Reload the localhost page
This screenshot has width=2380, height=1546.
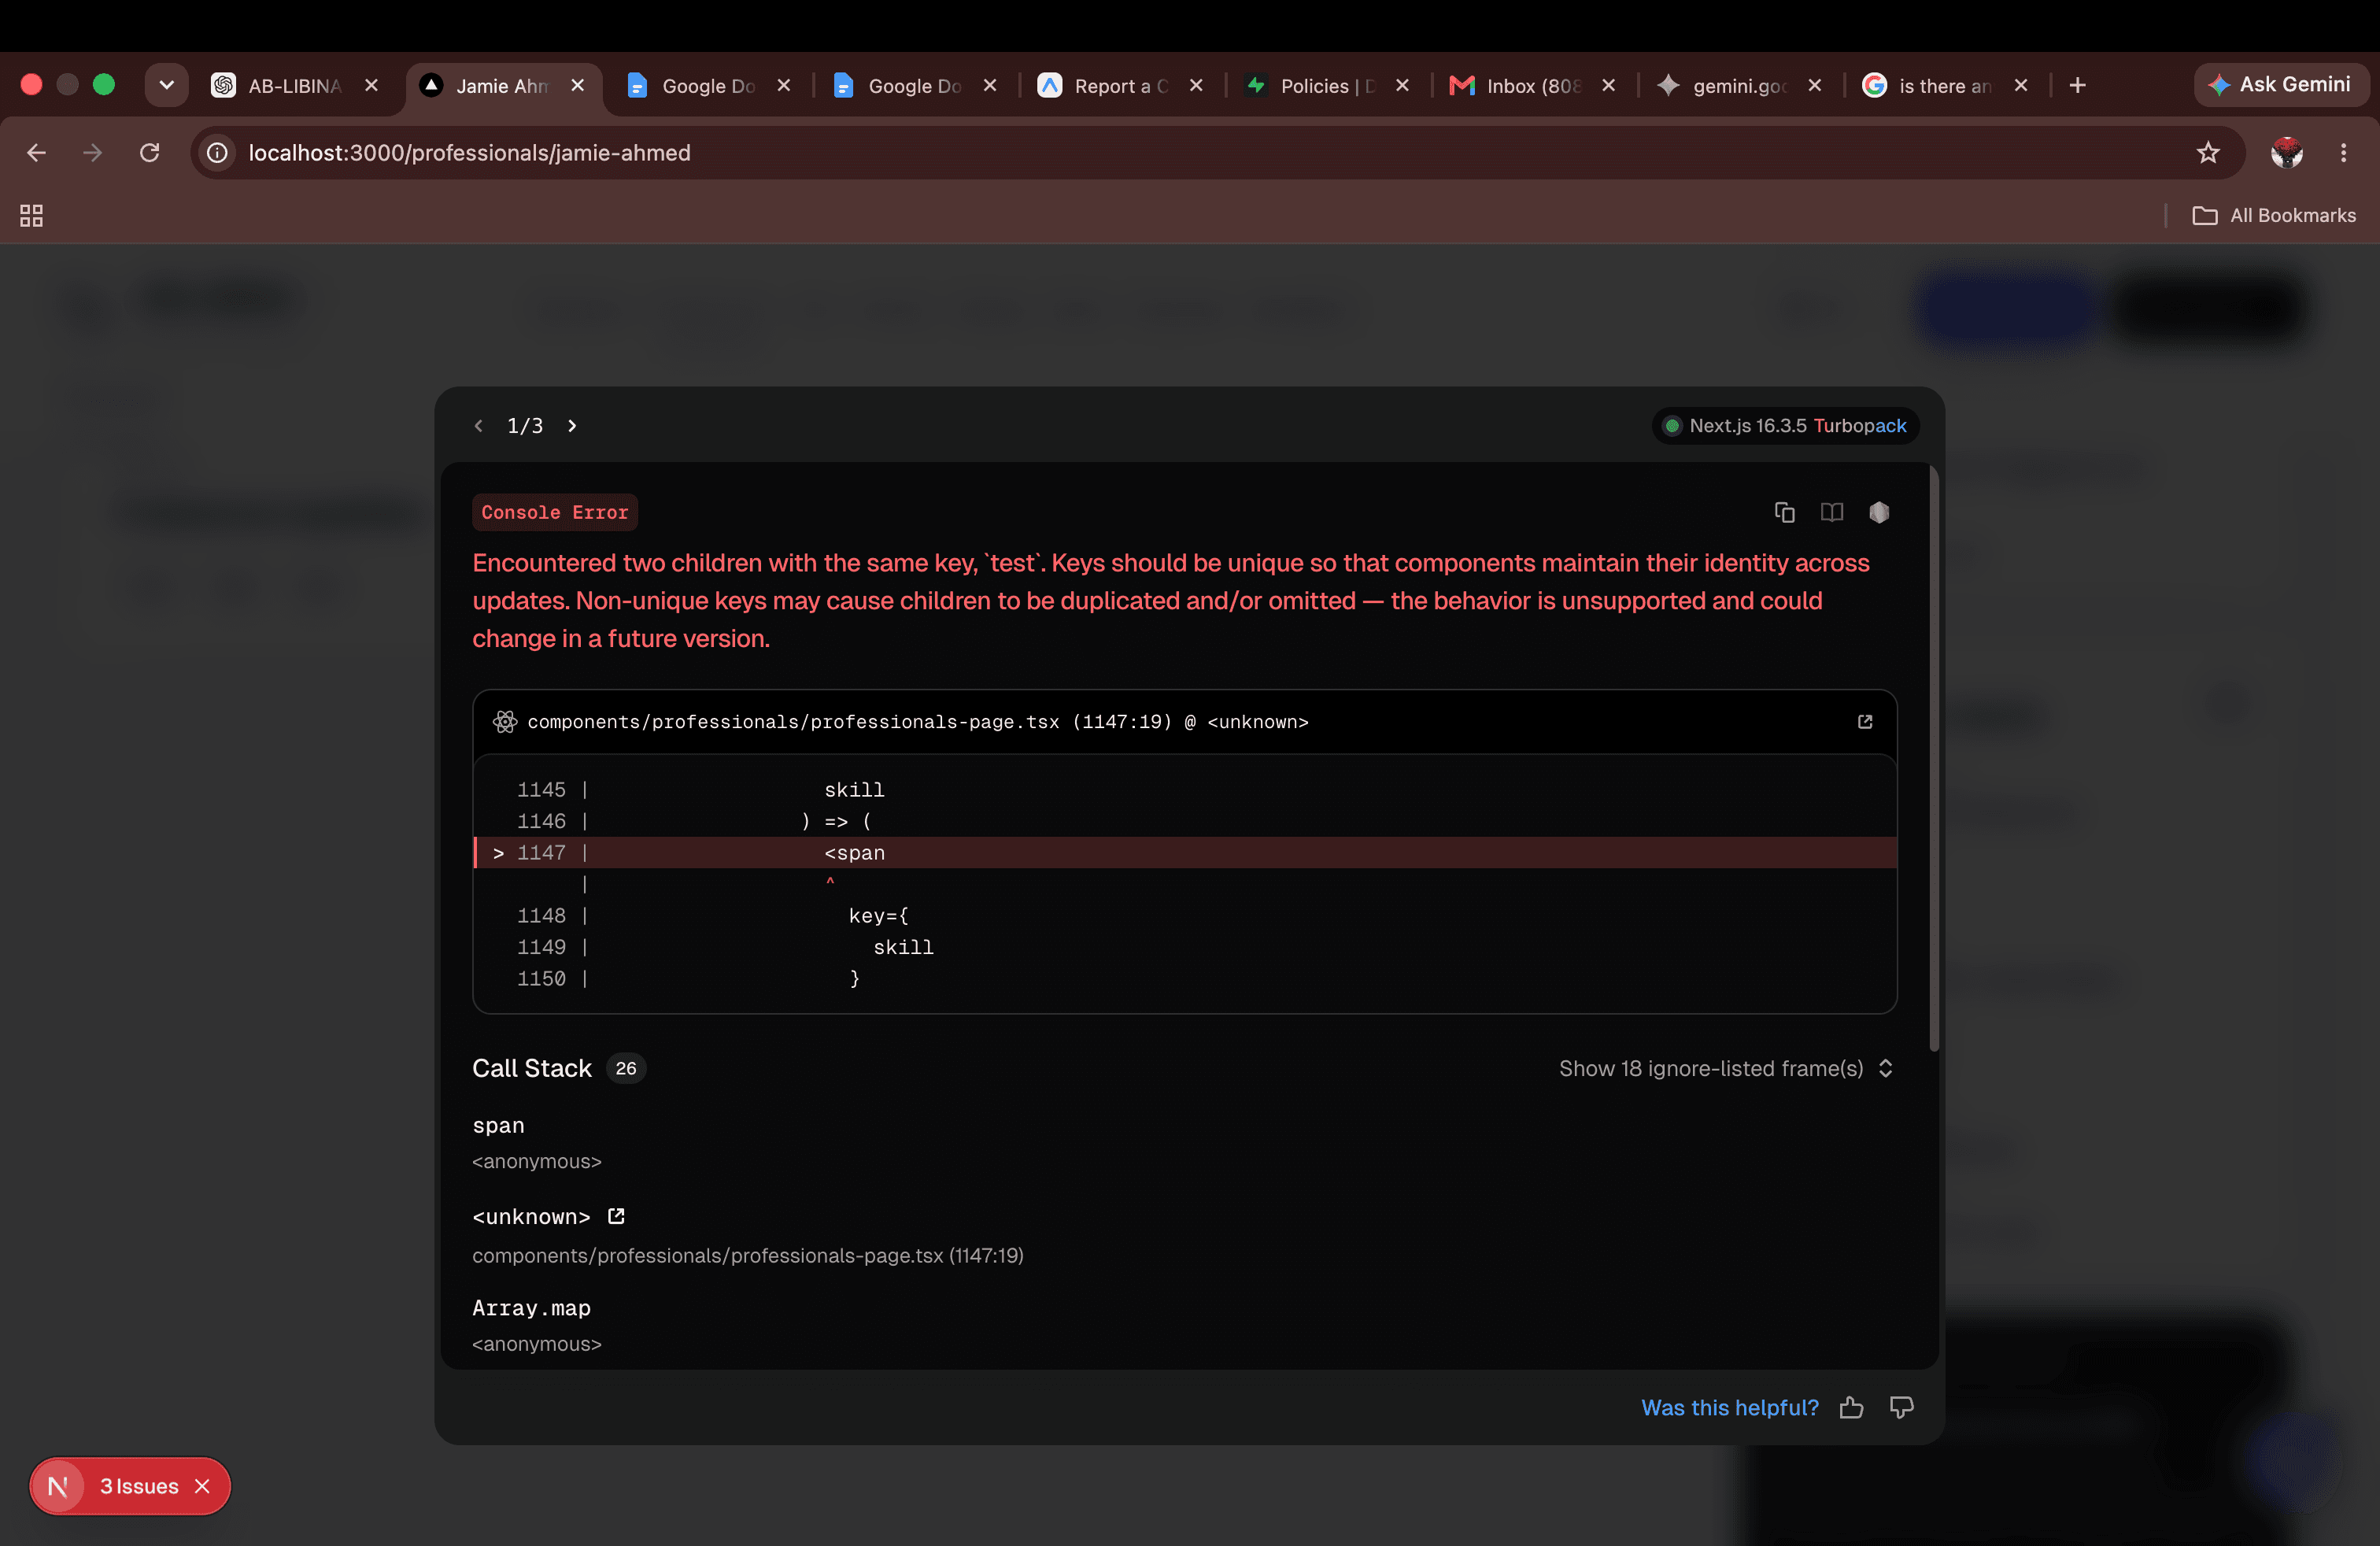tap(149, 153)
